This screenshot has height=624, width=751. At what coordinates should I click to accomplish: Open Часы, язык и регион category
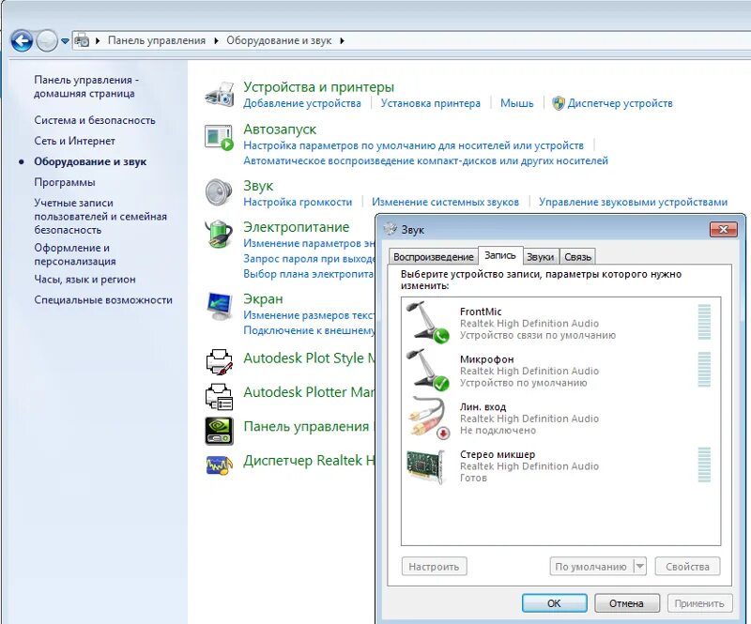pos(84,280)
